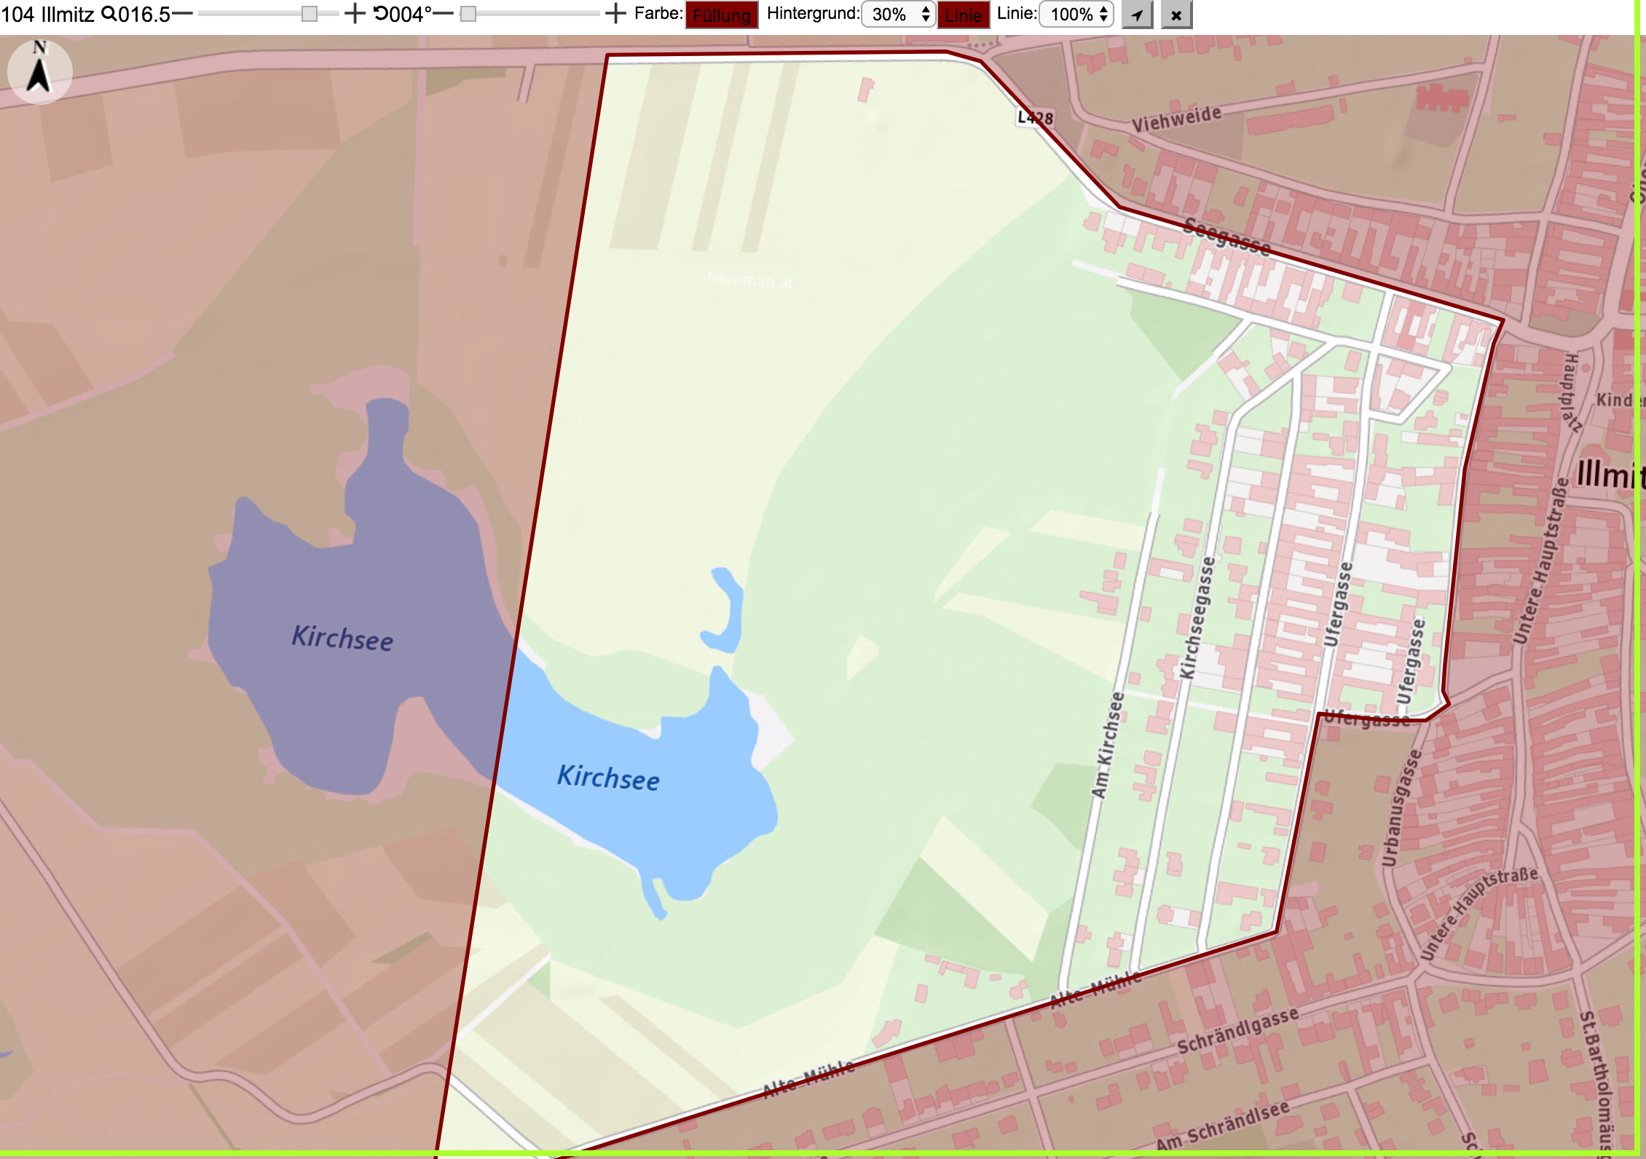The image size is (1646, 1159).
Task: Click the zoom minus icon
Action: point(182,14)
